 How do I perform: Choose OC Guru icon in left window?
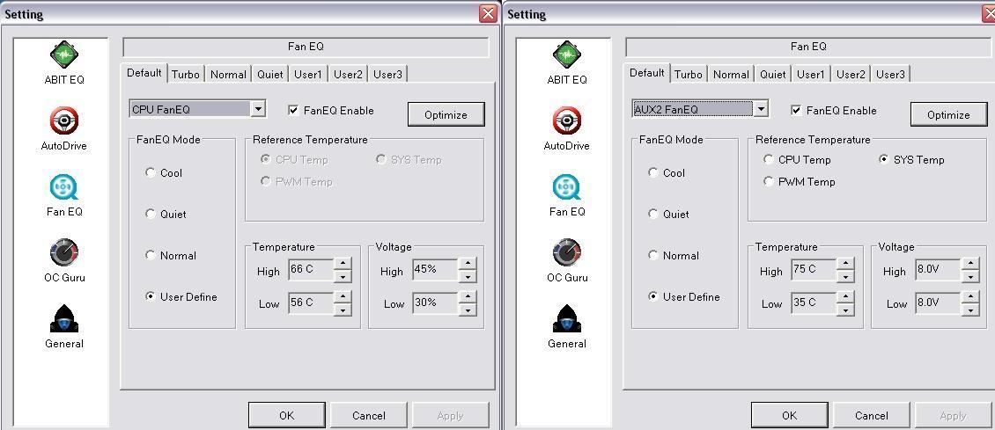tap(63, 252)
